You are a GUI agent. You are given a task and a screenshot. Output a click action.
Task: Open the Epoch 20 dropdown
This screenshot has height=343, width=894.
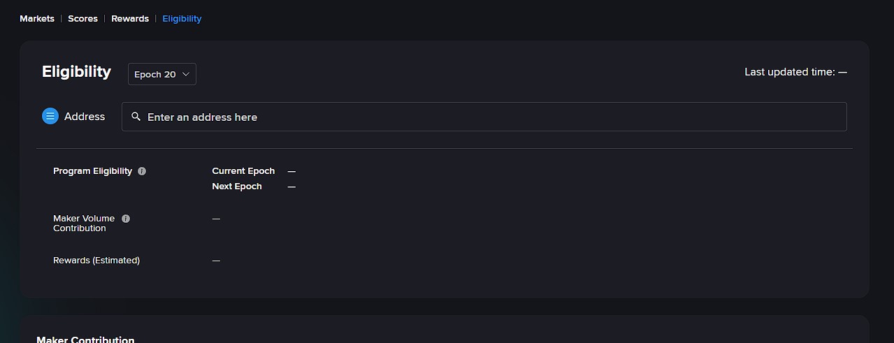click(162, 74)
